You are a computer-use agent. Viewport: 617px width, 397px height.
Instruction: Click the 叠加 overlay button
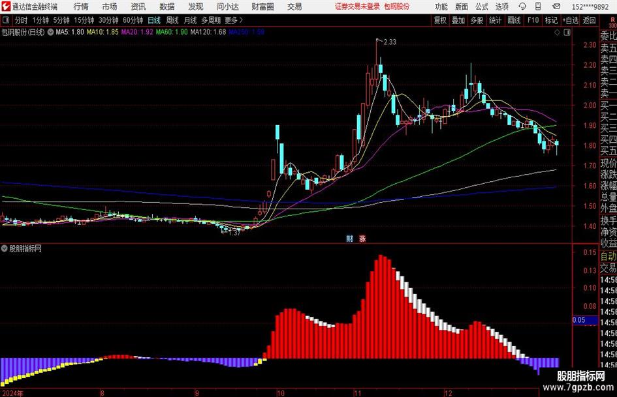pos(458,20)
